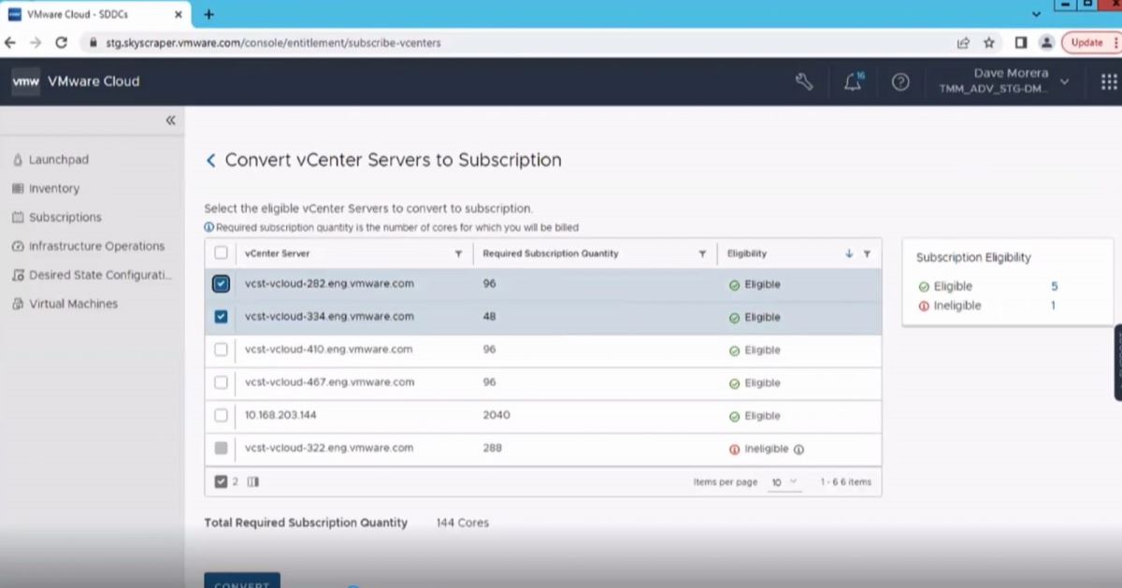Toggle the selected-count checkbox in table footer

click(x=221, y=481)
